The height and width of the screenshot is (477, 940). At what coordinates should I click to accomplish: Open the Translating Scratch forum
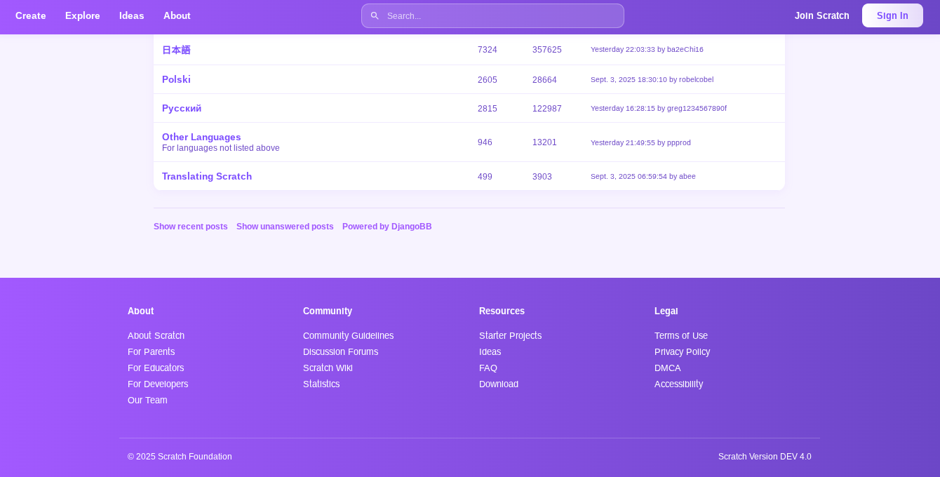coord(207,176)
